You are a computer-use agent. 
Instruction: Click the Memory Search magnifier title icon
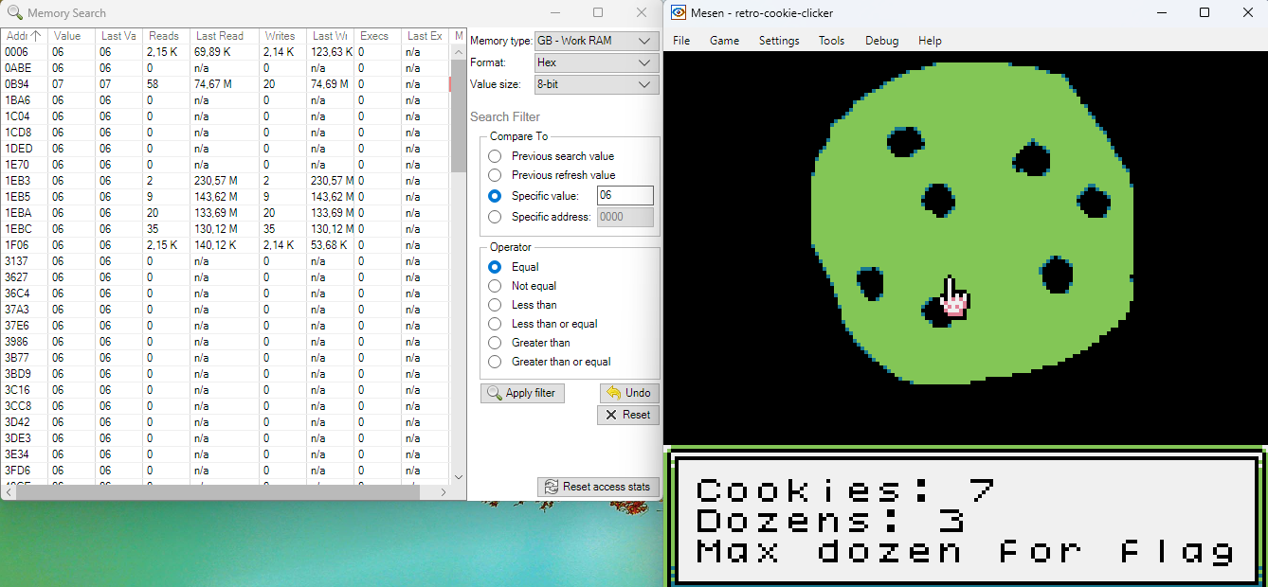(14, 13)
